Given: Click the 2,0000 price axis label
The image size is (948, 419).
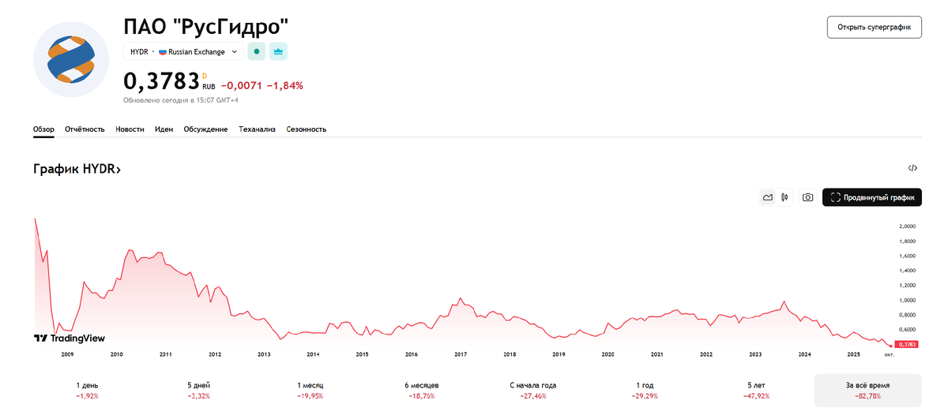Looking at the screenshot, I should (x=908, y=226).
